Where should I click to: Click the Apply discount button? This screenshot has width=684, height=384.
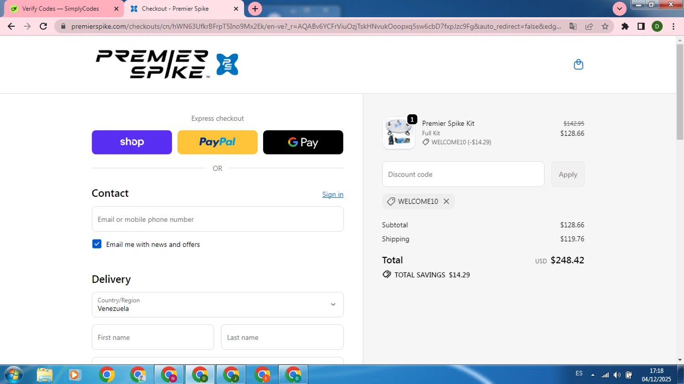(x=568, y=174)
